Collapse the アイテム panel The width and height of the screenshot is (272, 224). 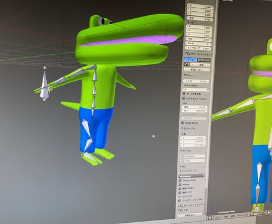181,151
